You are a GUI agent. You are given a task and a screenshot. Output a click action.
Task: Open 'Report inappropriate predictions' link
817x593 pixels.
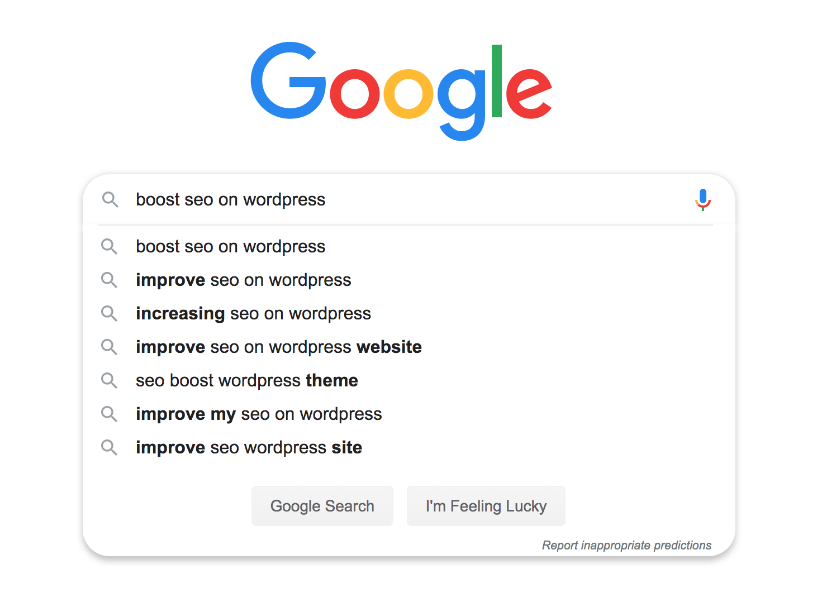click(x=626, y=545)
